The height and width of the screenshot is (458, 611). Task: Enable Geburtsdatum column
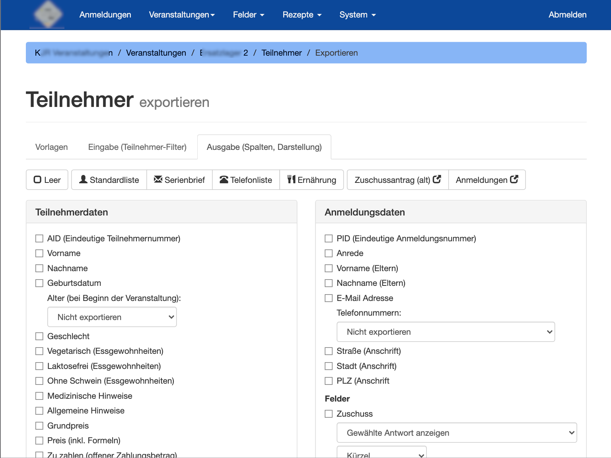39,283
